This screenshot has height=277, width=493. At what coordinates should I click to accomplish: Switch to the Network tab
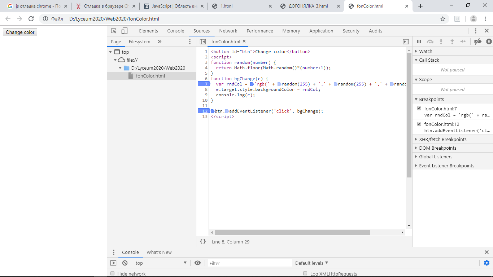click(x=228, y=31)
